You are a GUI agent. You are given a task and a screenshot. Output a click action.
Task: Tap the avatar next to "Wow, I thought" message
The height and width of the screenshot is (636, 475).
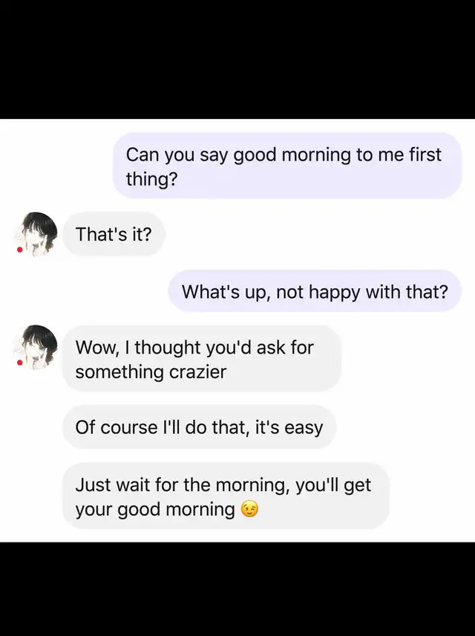(37, 347)
